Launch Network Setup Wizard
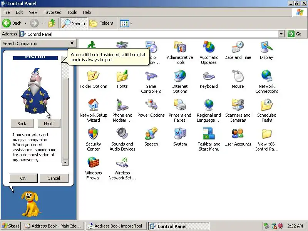This screenshot has width=308, height=231. [x=93, y=110]
